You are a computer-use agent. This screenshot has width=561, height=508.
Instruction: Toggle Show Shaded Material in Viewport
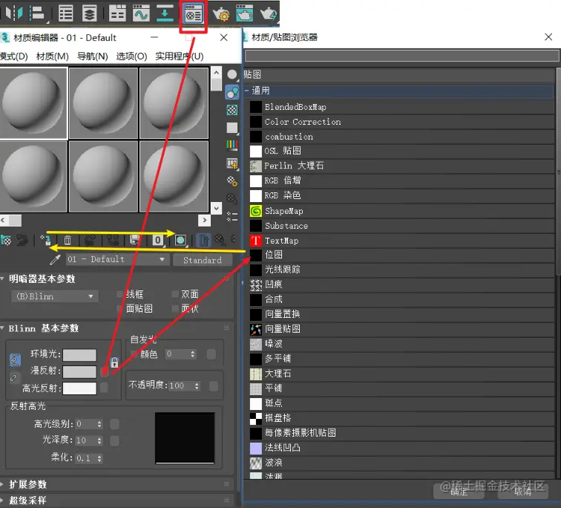(x=180, y=240)
